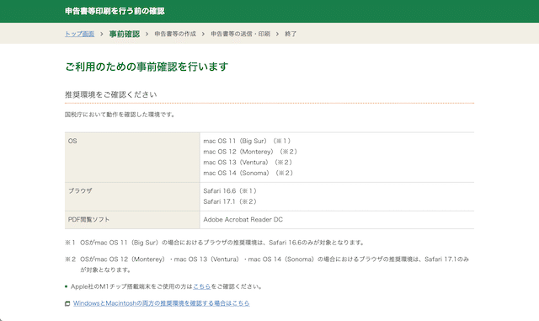Viewport: 539px width, 321px height.
Task: Click the mac OS 11 (Big Sur) entry
Action: point(248,141)
